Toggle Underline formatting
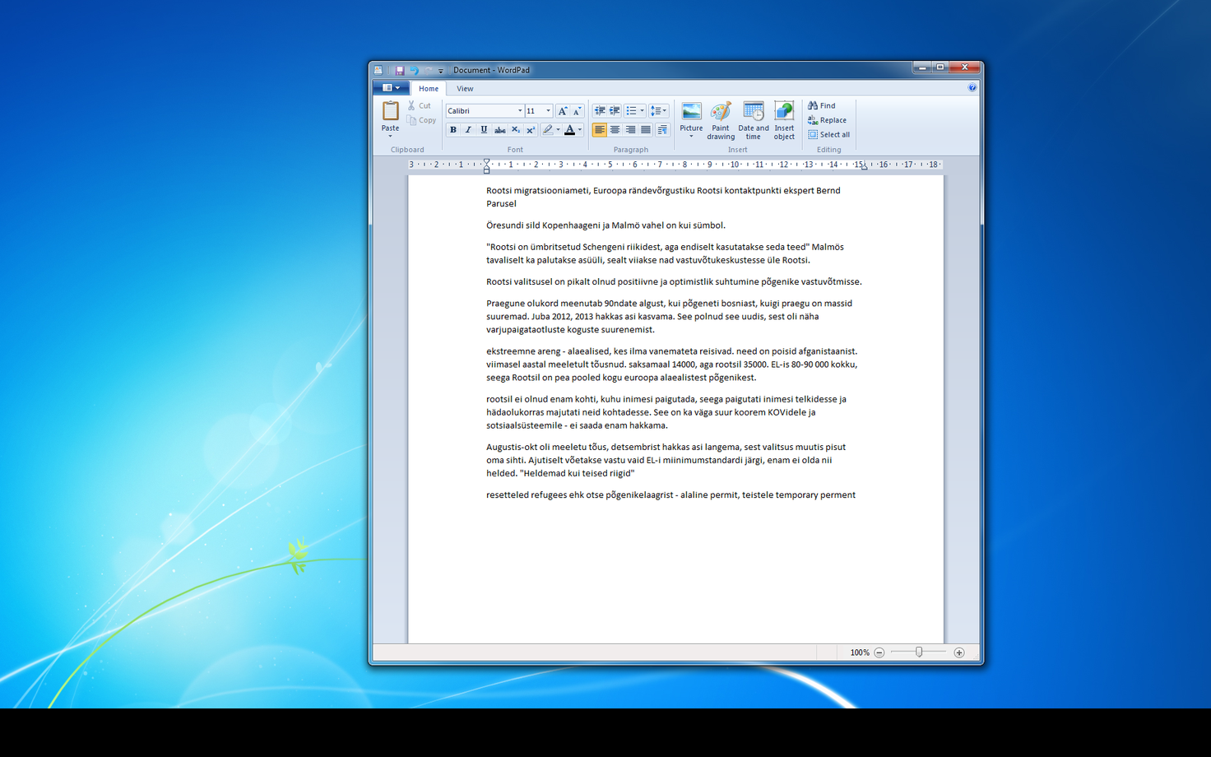The image size is (1211, 757). pyautogui.click(x=484, y=130)
